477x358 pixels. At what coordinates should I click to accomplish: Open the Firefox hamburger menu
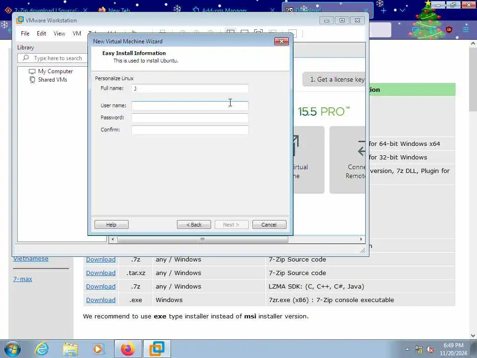(x=466, y=29)
